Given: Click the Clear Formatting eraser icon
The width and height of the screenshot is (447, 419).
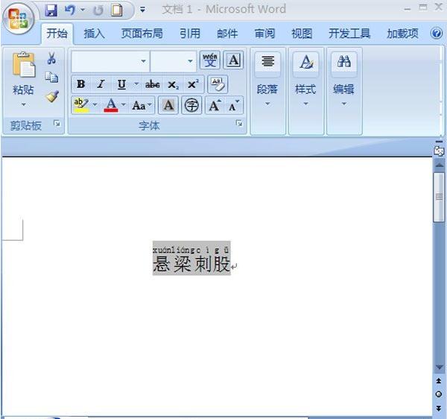Looking at the screenshot, I should [x=217, y=84].
